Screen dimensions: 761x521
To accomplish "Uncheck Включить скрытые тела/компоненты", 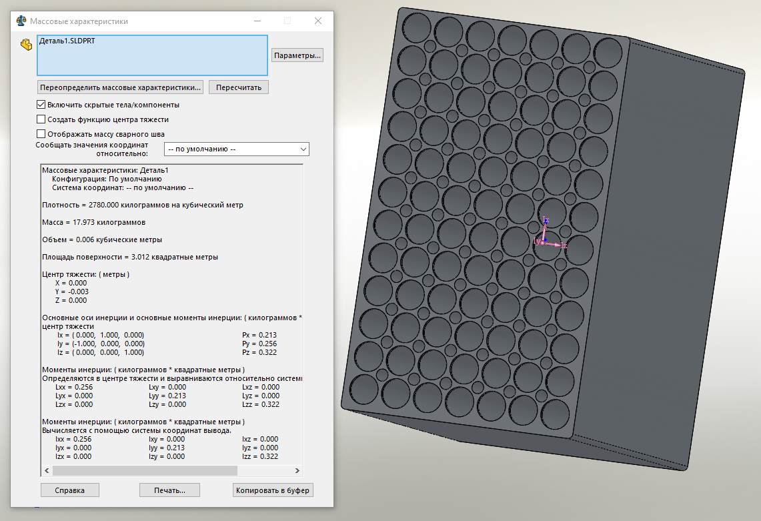I will point(41,104).
